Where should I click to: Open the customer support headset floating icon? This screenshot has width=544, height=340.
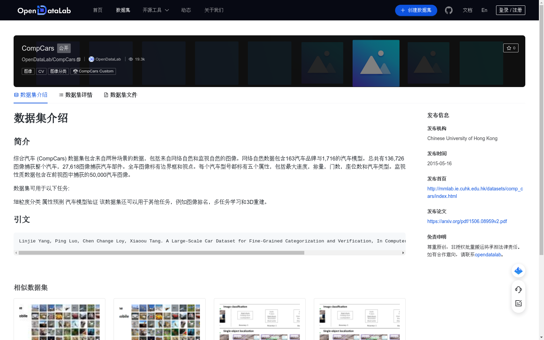518,290
